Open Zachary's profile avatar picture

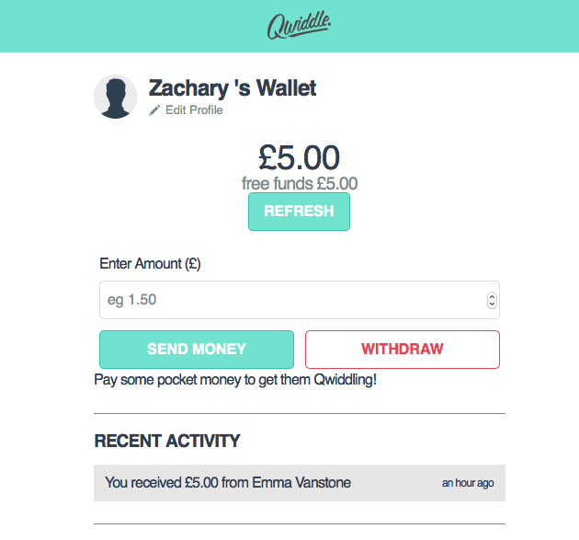[116, 97]
